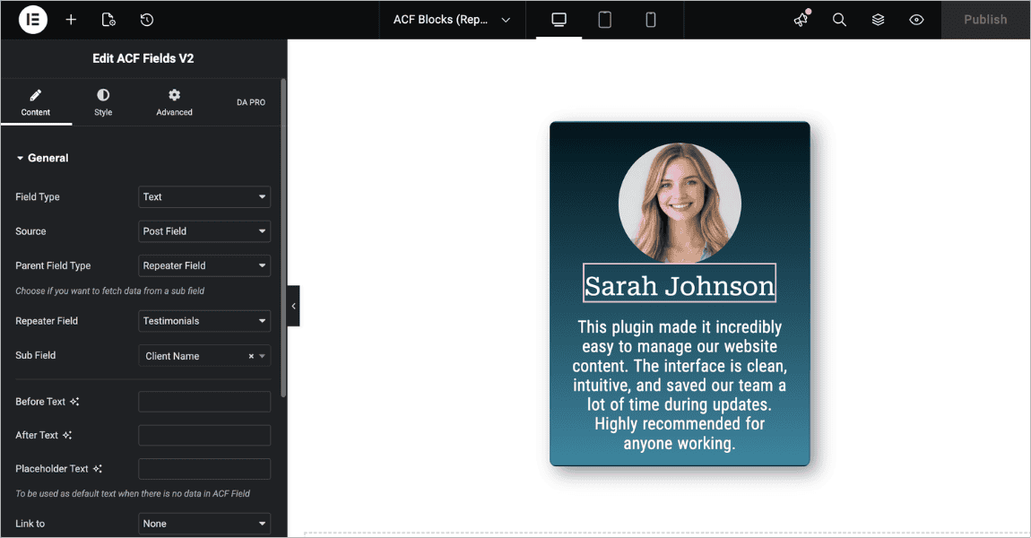Switch to desktop preview mode
The image size is (1031, 538).
coord(559,20)
